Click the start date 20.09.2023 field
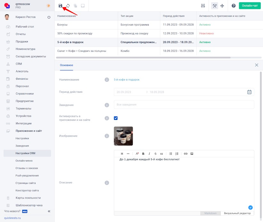 click(x=124, y=92)
